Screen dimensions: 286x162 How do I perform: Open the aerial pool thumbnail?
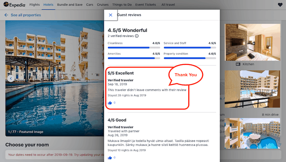(252, 133)
